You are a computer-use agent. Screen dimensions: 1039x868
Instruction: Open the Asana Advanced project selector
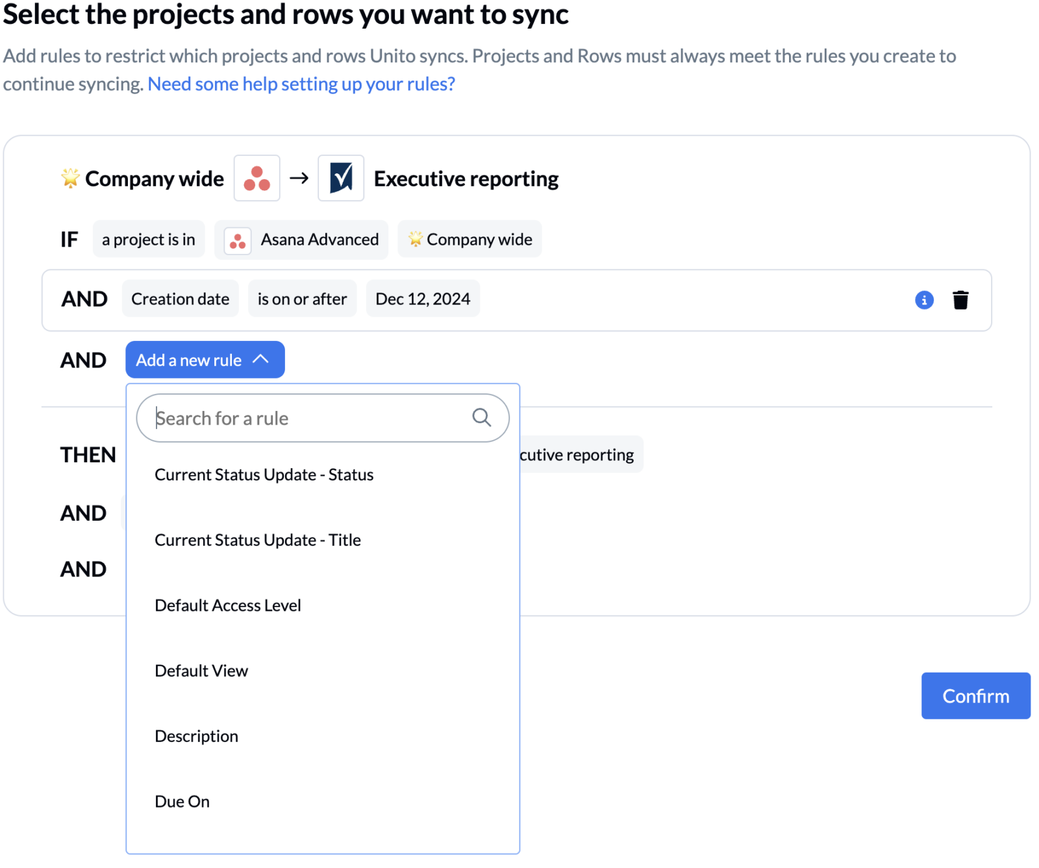(302, 240)
